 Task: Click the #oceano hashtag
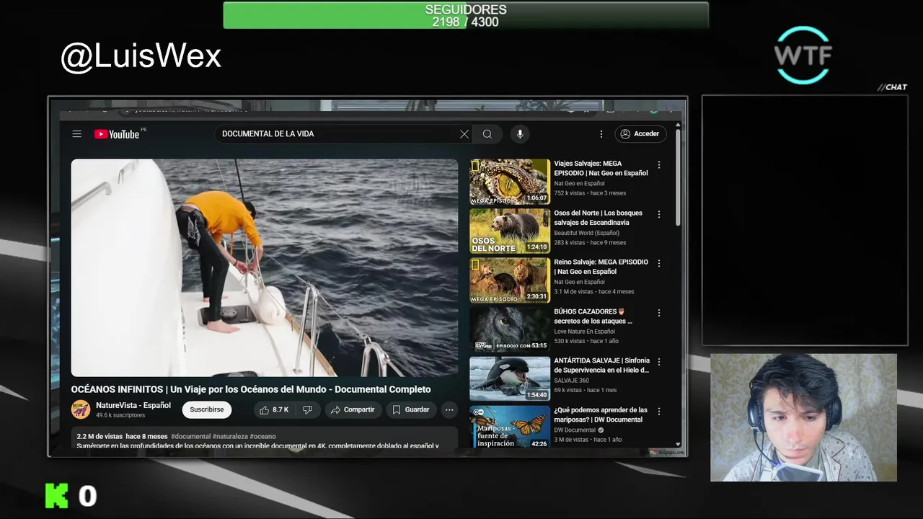click(x=262, y=437)
